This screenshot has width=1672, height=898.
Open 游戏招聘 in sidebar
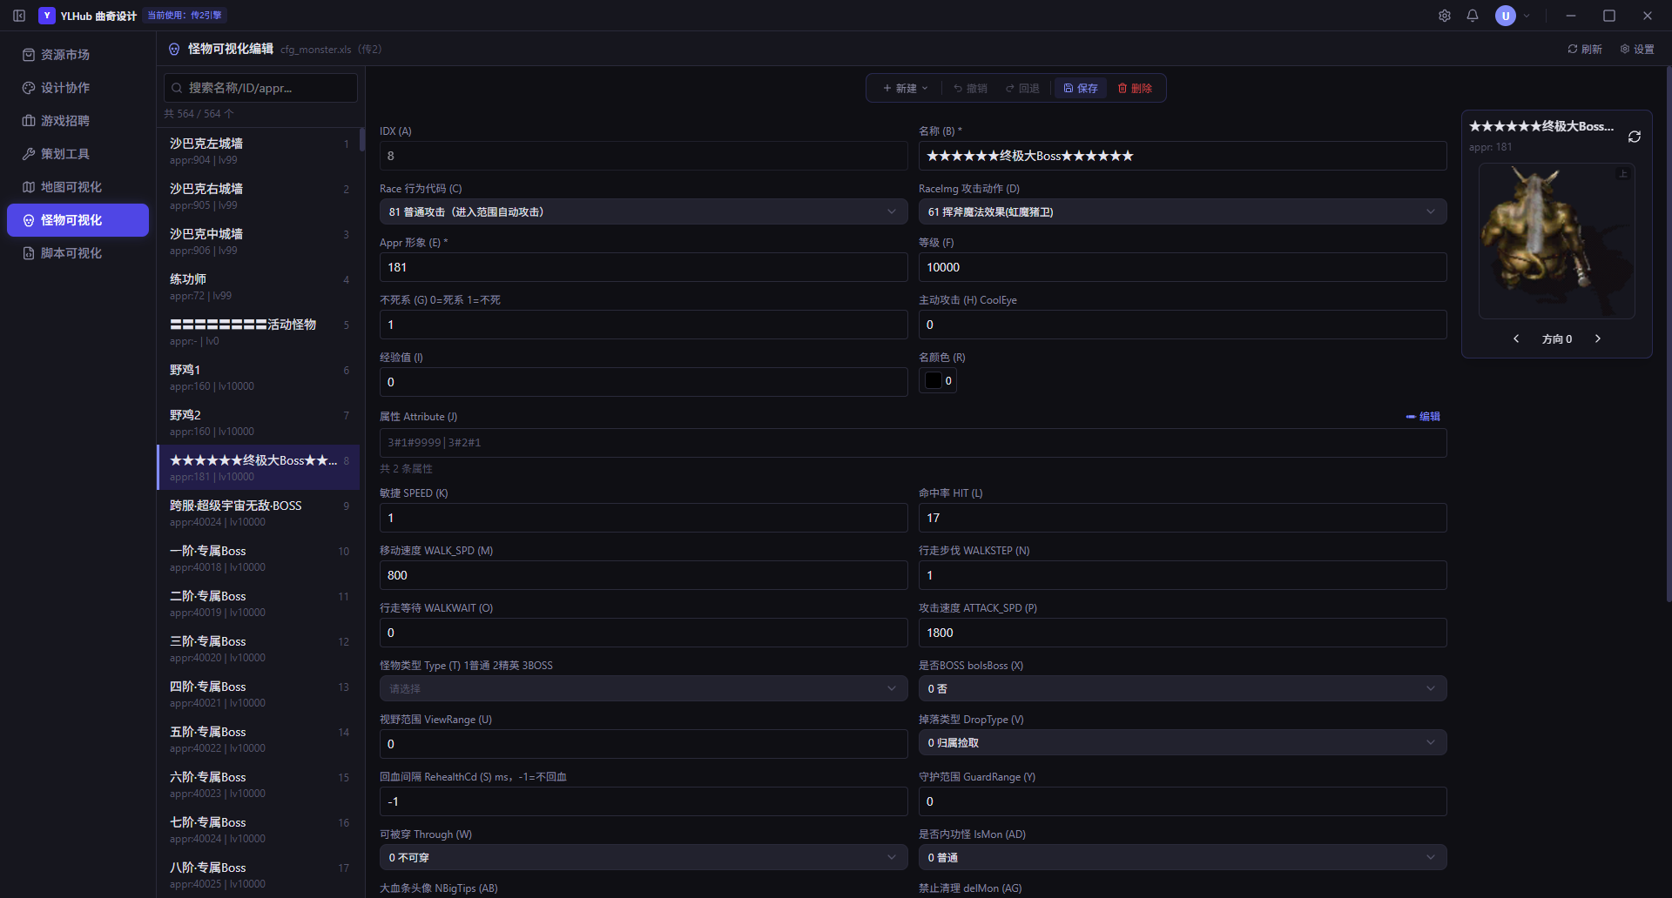[x=78, y=121]
